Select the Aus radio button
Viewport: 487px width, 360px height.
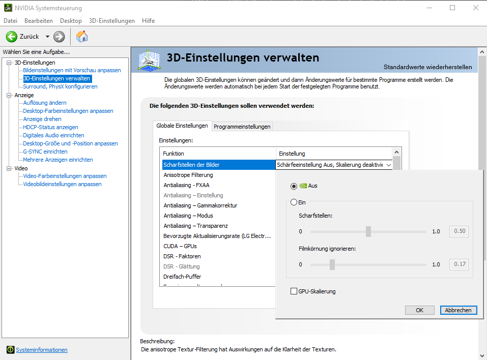294,186
